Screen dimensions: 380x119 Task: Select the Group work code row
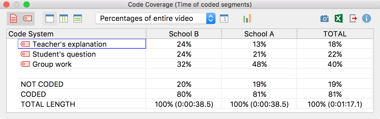click(x=82, y=64)
